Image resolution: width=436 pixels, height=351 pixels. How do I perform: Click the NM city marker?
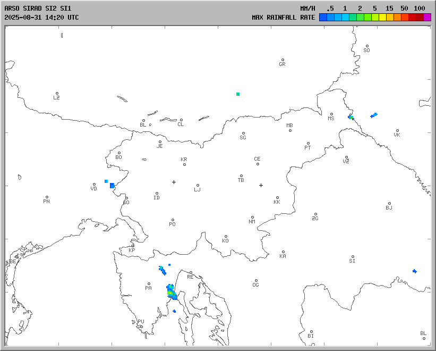[252, 218]
